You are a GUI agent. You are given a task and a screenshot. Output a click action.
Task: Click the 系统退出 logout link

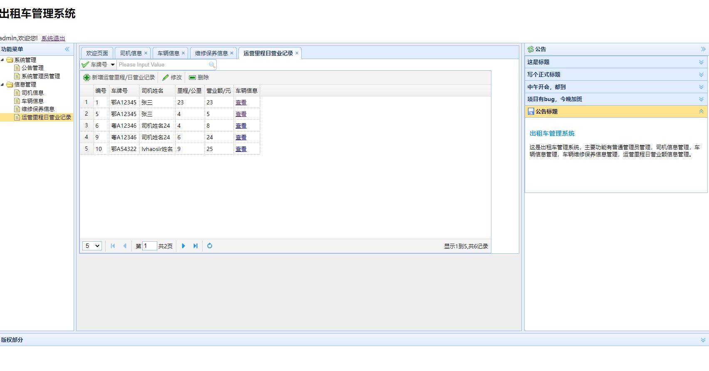click(x=53, y=38)
